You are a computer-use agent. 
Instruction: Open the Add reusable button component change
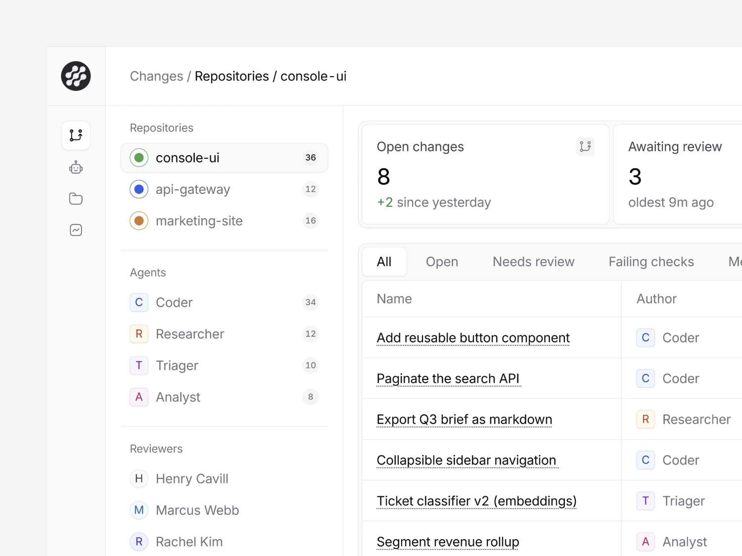pos(473,338)
